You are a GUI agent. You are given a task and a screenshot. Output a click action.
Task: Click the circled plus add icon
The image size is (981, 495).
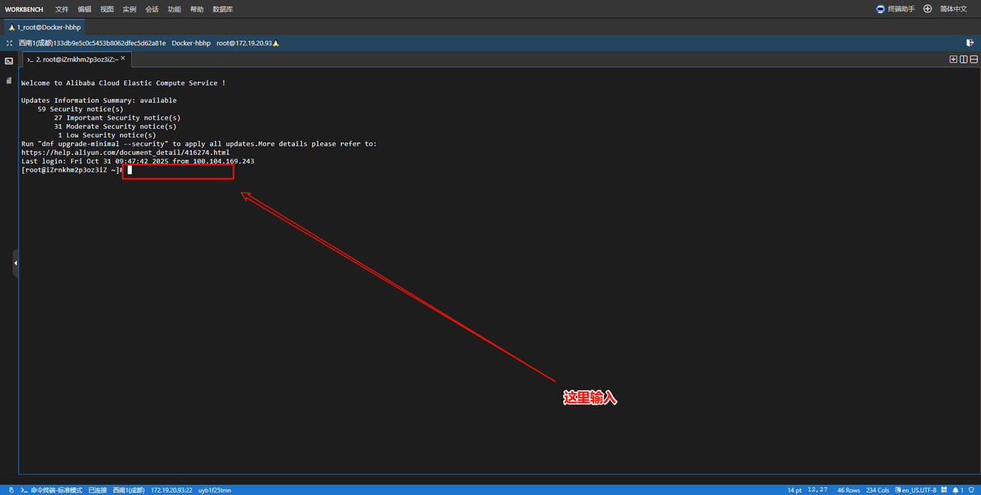click(x=927, y=9)
